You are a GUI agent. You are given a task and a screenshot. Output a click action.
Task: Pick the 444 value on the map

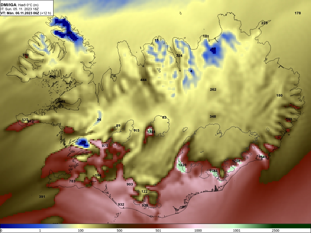pos(143,80)
